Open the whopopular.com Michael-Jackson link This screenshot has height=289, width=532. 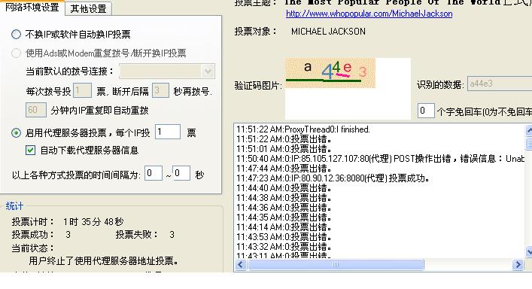click(x=369, y=14)
